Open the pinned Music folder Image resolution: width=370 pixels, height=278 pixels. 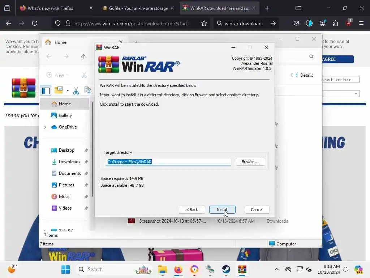tap(64, 197)
